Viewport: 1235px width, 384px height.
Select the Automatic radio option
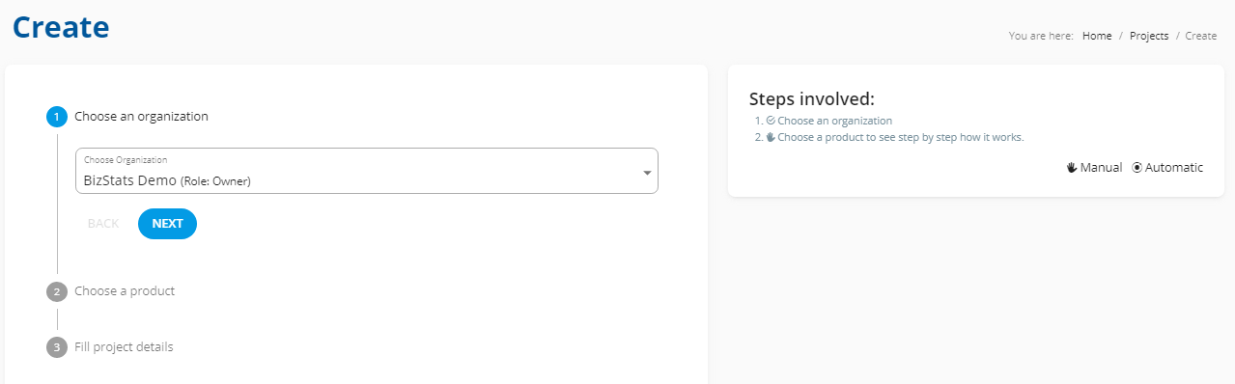(x=1167, y=168)
